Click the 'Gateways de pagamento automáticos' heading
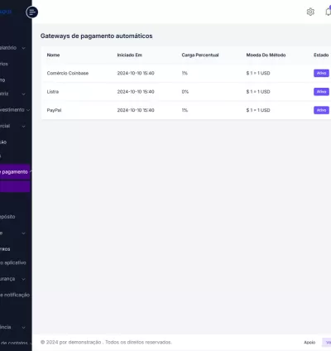This screenshot has width=331, height=351. tap(96, 36)
